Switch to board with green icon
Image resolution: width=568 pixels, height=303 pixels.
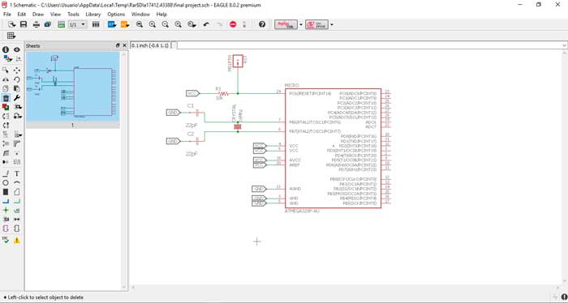pyautogui.click(x=61, y=24)
